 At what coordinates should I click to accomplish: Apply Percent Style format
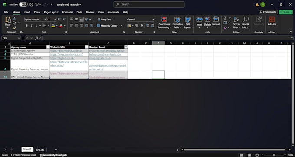(x=137, y=26)
